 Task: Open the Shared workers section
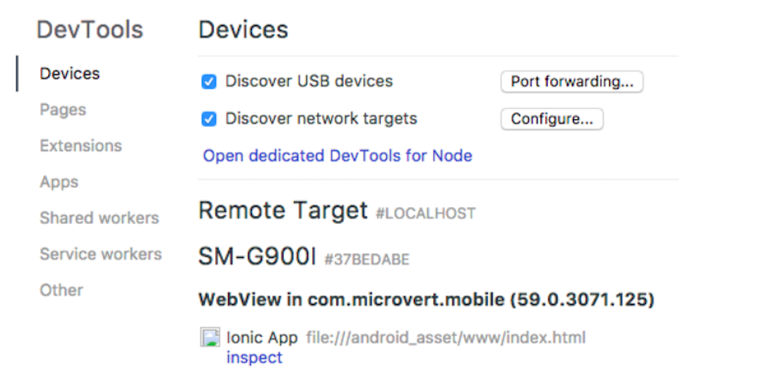pos(99,218)
